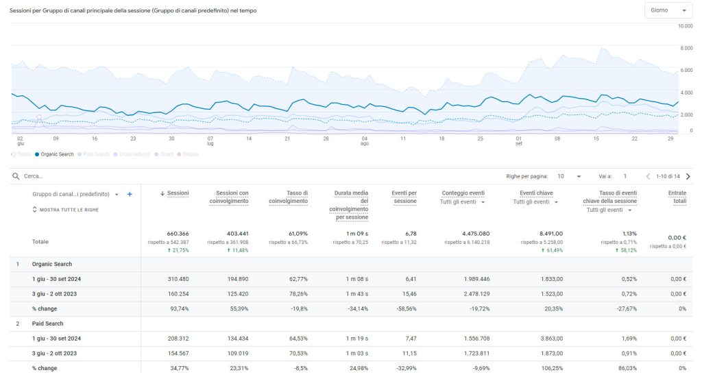The image size is (702, 377).
Task: Sort by Entrate totali header
Action: [677, 197]
